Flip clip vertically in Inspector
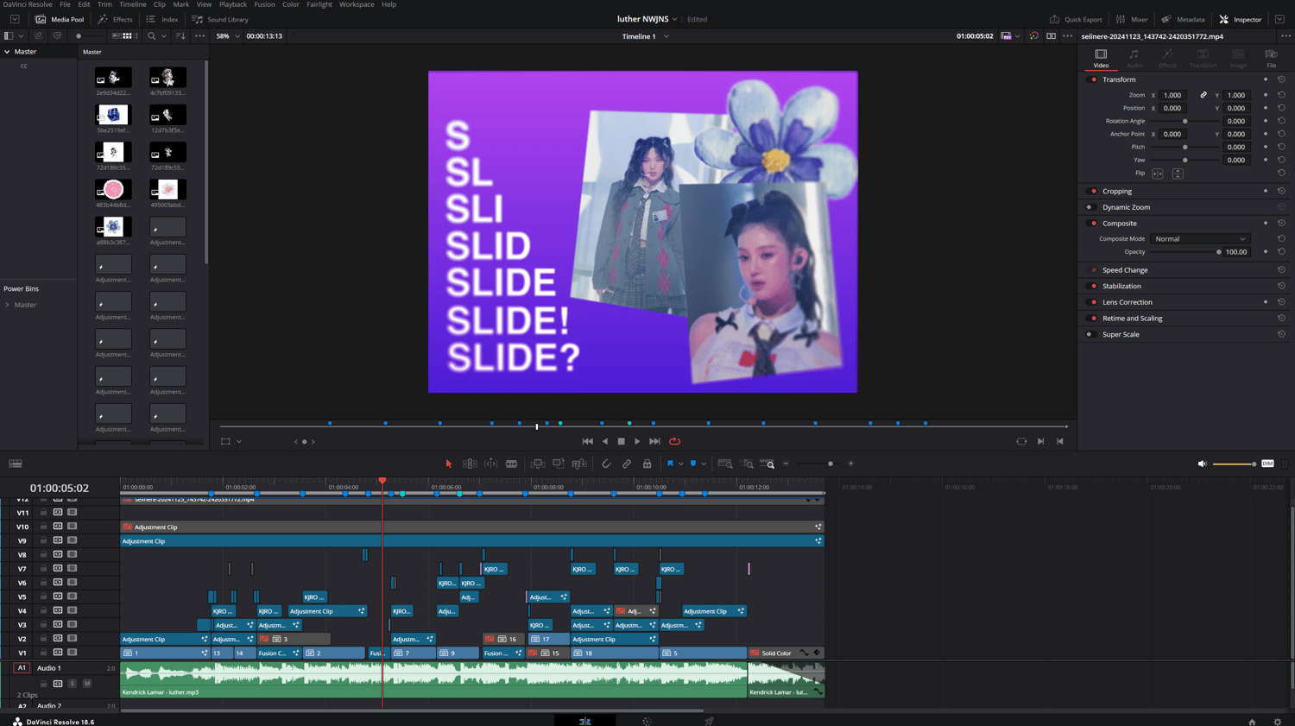Image resolution: width=1295 pixels, height=726 pixels. click(x=1178, y=174)
